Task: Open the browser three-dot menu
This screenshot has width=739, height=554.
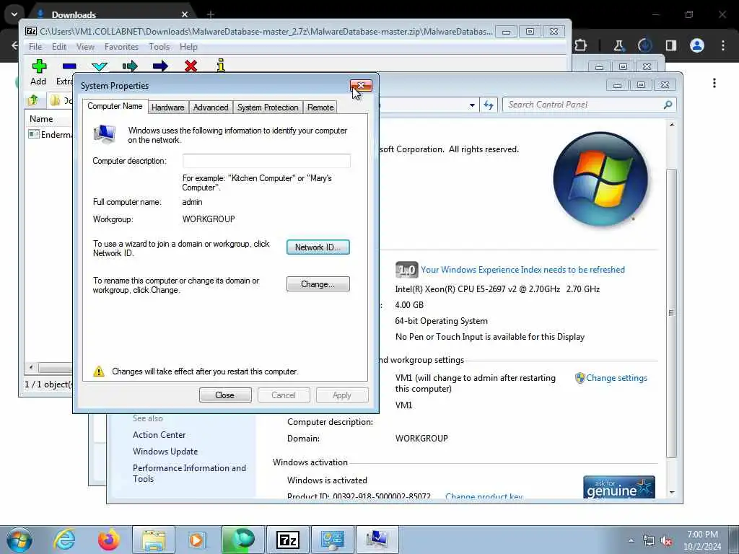Action: [723, 45]
